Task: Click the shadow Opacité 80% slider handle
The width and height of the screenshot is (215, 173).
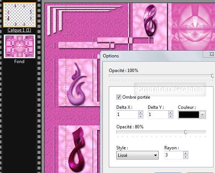Action: click(x=185, y=132)
